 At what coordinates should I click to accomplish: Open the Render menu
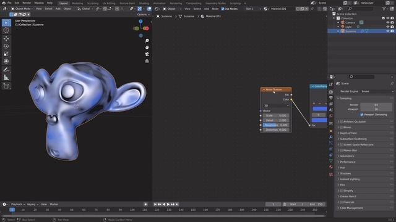click(27, 2)
